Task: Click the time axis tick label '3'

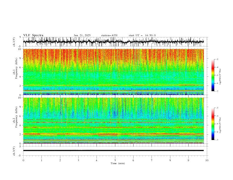Action: click(x=78, y=160)
